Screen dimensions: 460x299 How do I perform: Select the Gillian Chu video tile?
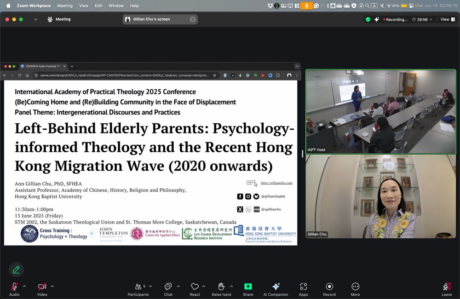pos(381,196)
